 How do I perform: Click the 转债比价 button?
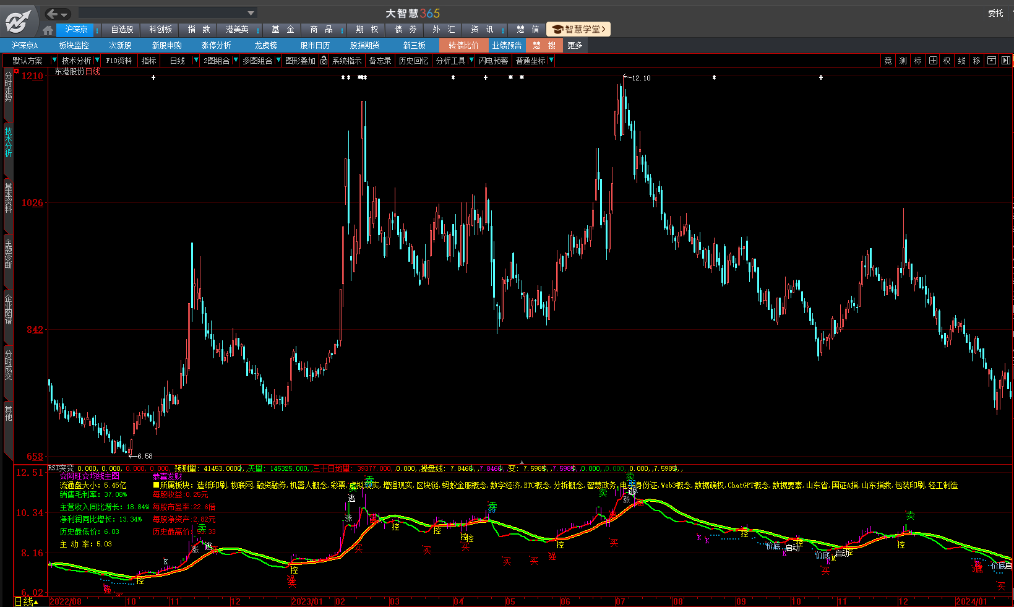click(x=463, y=45)
